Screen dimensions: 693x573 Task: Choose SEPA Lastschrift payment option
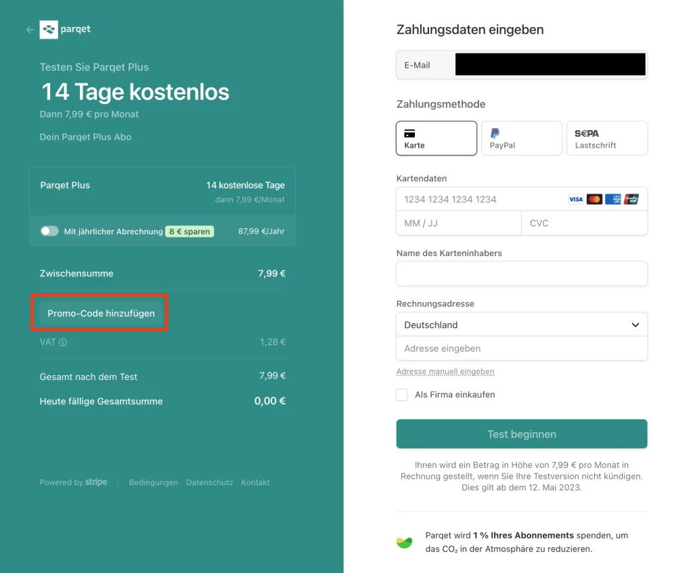point(606,138)
